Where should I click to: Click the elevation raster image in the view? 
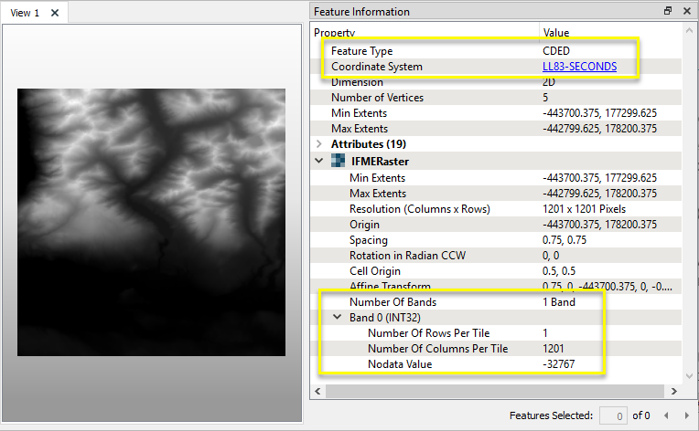(x=152, y=222)
